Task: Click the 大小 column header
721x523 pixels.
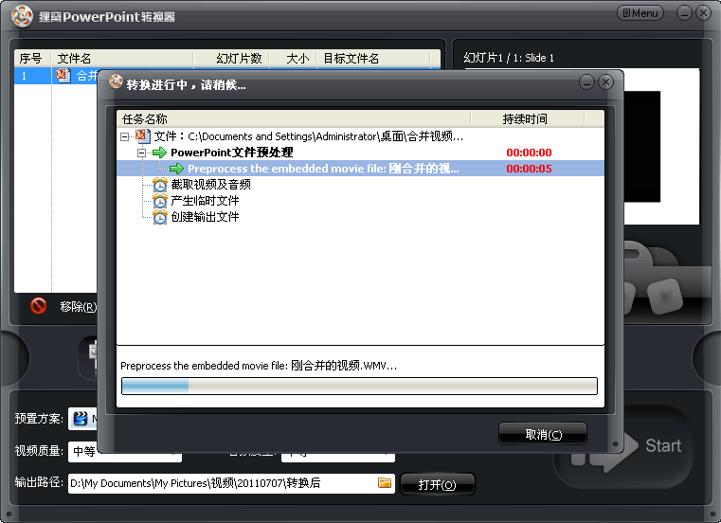Action: coord(293,58)
